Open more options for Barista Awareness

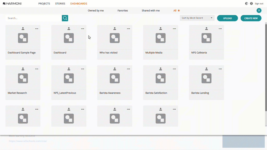click(128, 69)
